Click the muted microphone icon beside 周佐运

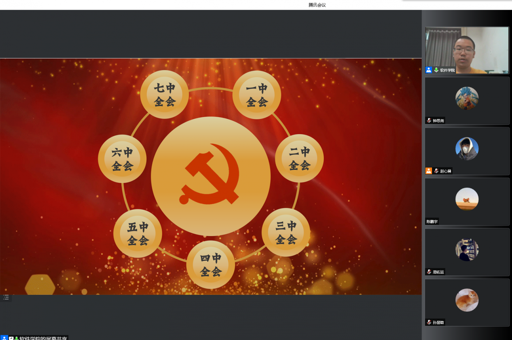[429, 272]
